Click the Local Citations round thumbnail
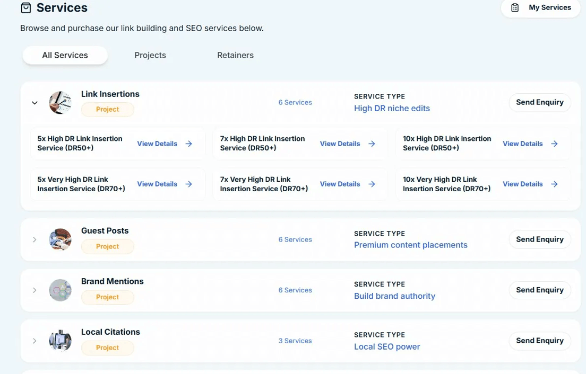The width and height of the screenshot is (586, 374). (x=60, y=341)
